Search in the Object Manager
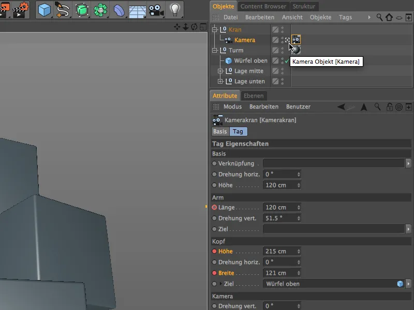 tap(379, 18)
